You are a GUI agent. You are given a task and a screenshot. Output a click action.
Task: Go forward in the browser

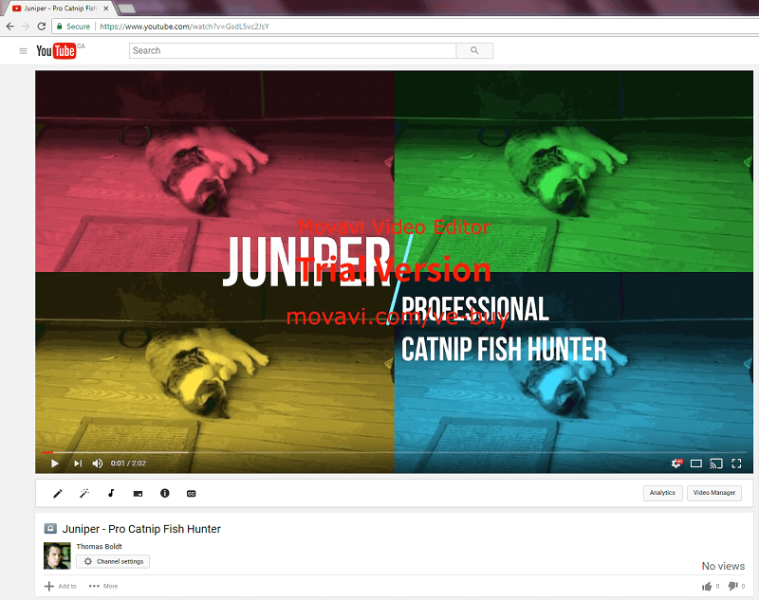[x=26, y=27]
